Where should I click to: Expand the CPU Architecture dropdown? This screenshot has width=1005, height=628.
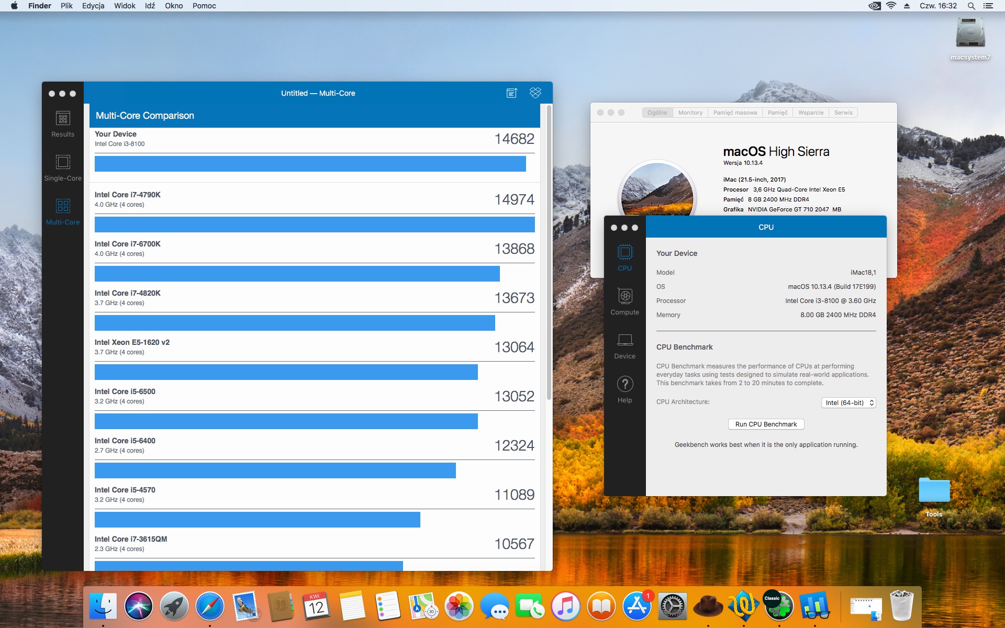point(848,402)
